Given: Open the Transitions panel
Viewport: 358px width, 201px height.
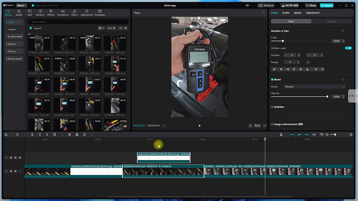Looking at the screenshot, I should pos(63,12).
